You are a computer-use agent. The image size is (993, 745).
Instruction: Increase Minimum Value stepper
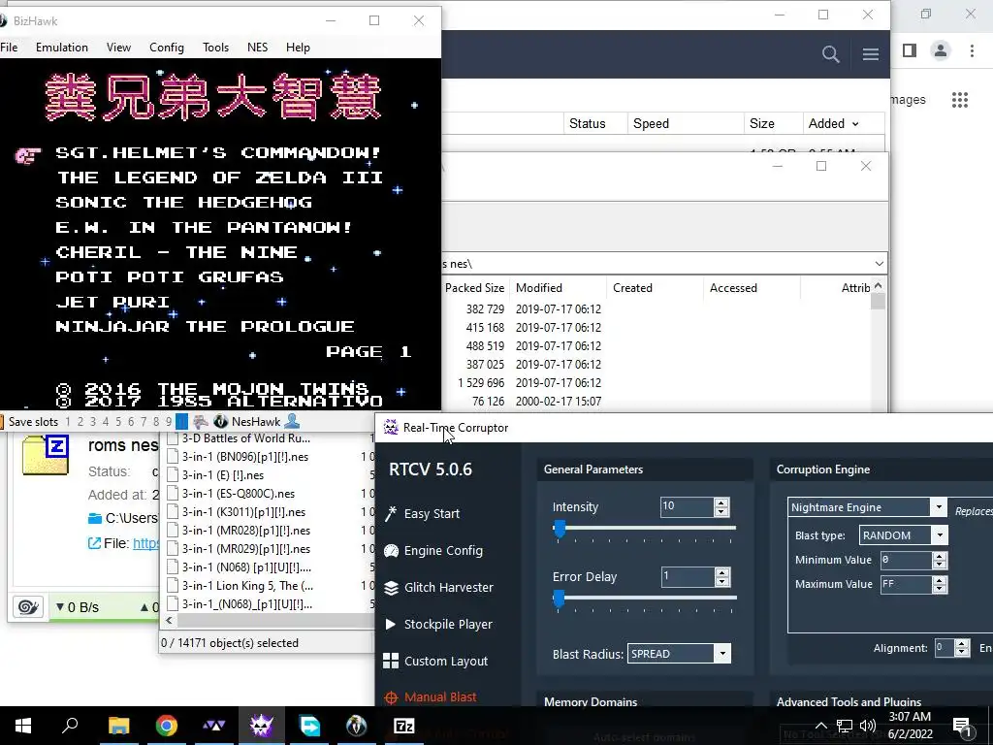[940, 556]
